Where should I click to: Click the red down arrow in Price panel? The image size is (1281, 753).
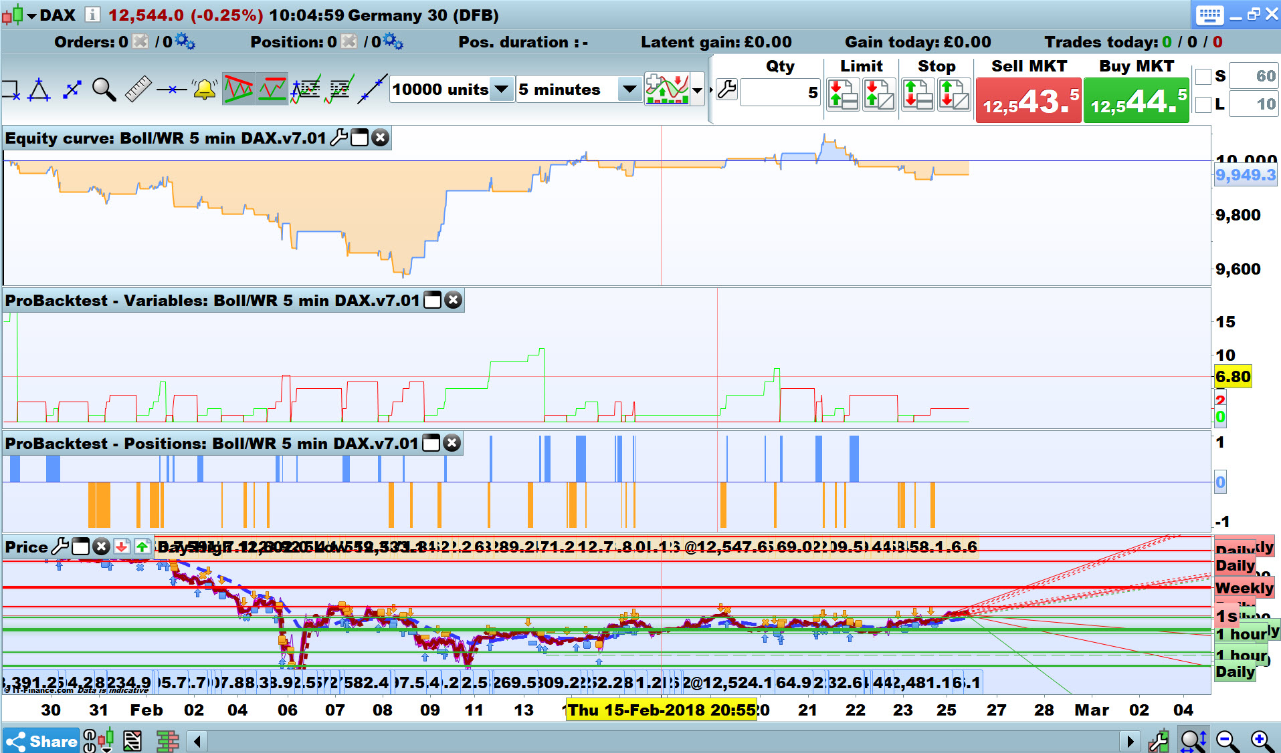point(122,547)
